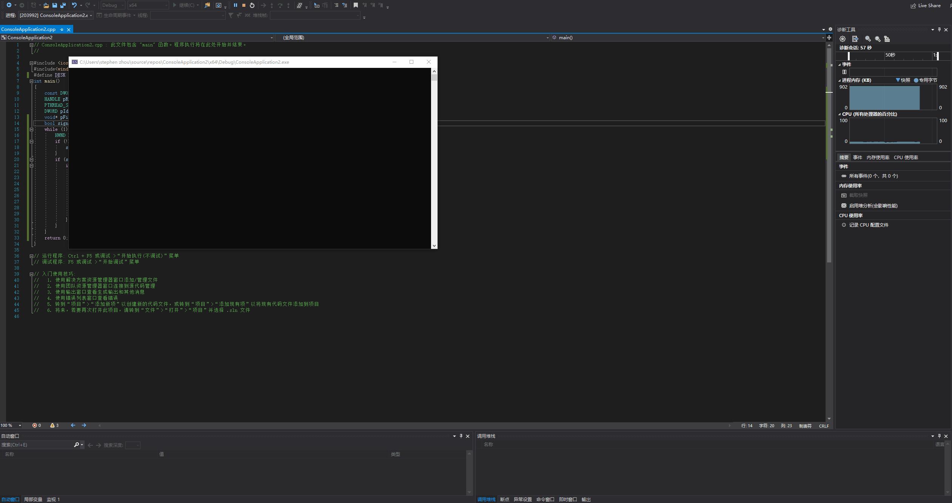Switch to the Summary tab in diagnostics
952x503 pixels.
point(844,158)
